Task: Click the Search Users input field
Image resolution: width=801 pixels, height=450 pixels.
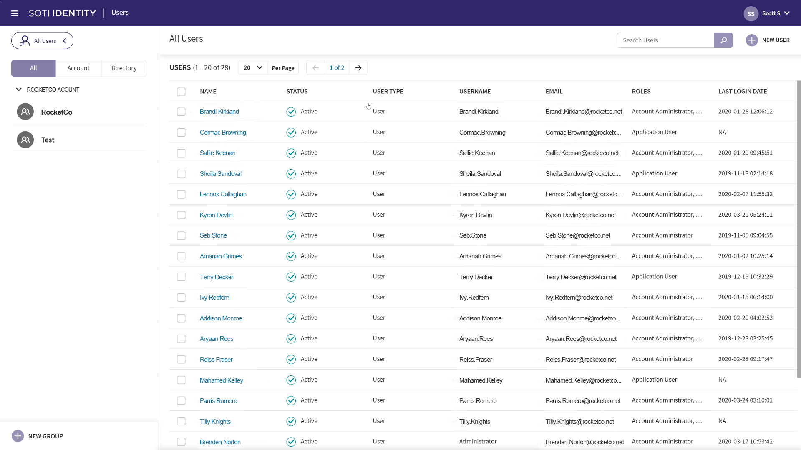Action: pos(665,40)
